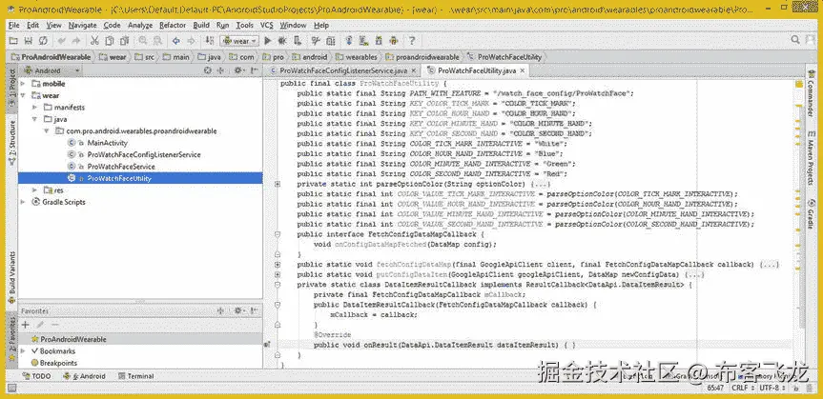Open the TODO tool window
Screen dimensions: 823x399
[37, 376]
